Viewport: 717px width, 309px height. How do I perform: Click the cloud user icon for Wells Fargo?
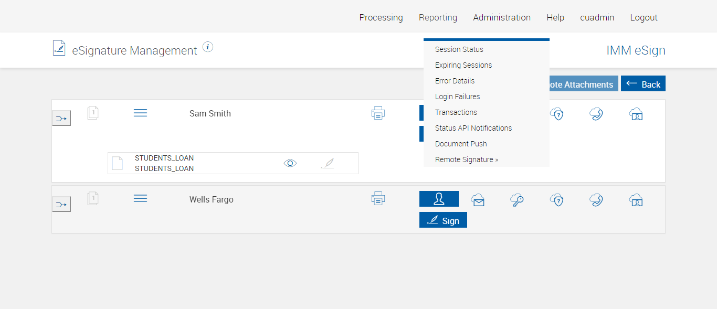[x=636, y=200]
